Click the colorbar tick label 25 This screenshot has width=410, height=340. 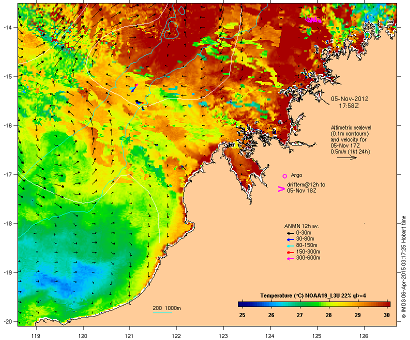(x=242, y=315)
